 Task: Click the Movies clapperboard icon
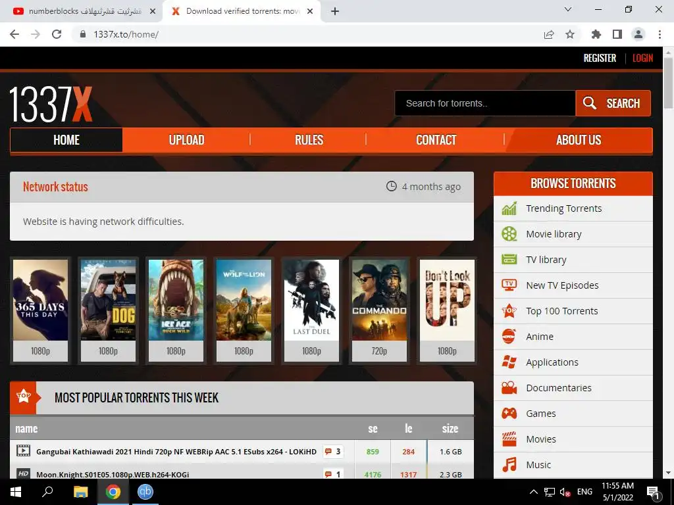[509, 439]
